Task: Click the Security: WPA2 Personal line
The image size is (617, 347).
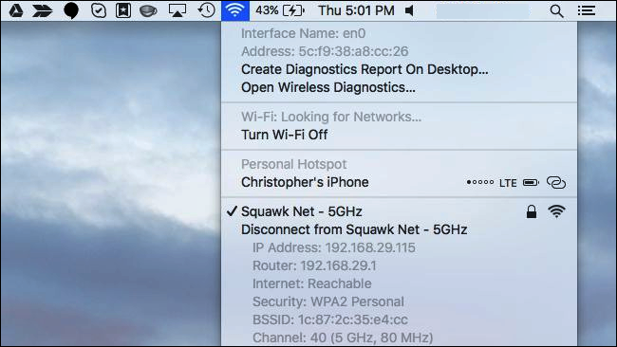Action: (327, 301)
